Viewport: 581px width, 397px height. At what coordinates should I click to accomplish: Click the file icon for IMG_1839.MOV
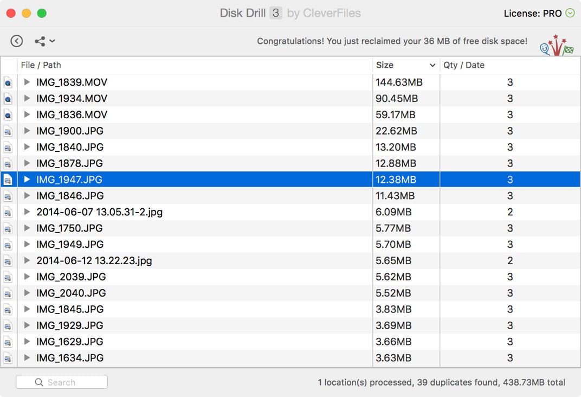coord(8,82)
